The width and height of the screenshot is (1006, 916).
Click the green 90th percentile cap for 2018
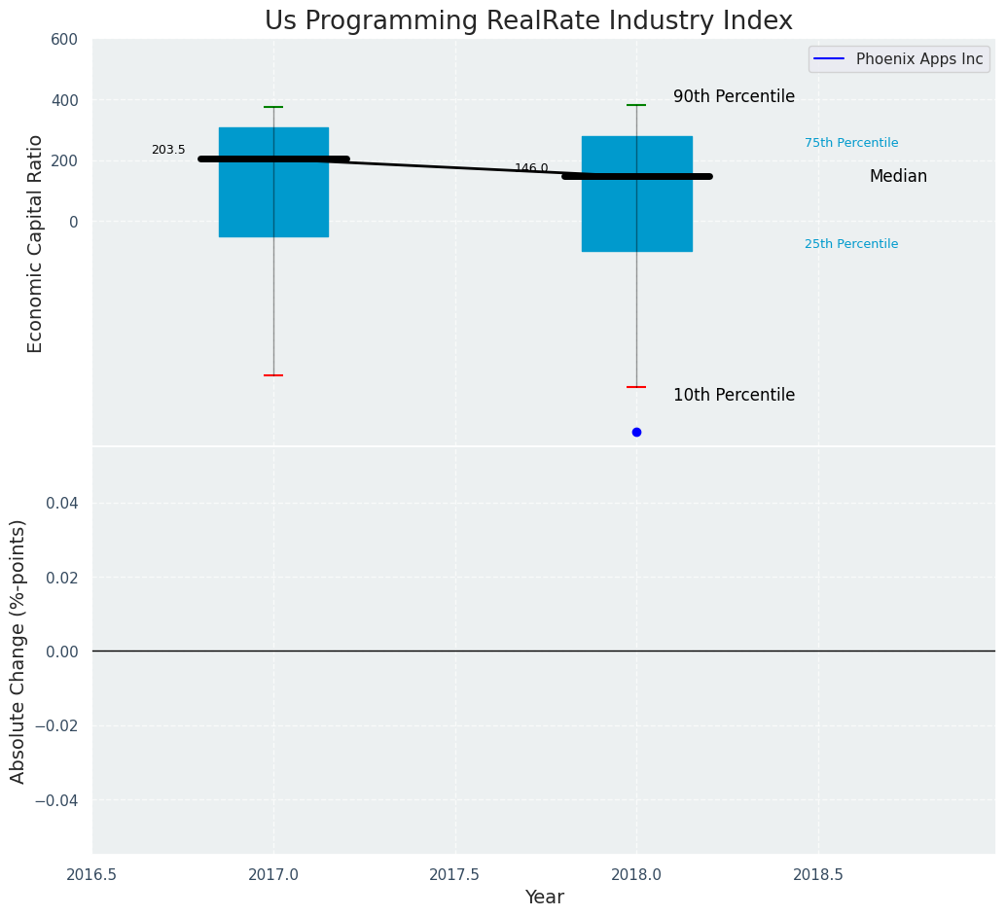(x=636, y=105)
